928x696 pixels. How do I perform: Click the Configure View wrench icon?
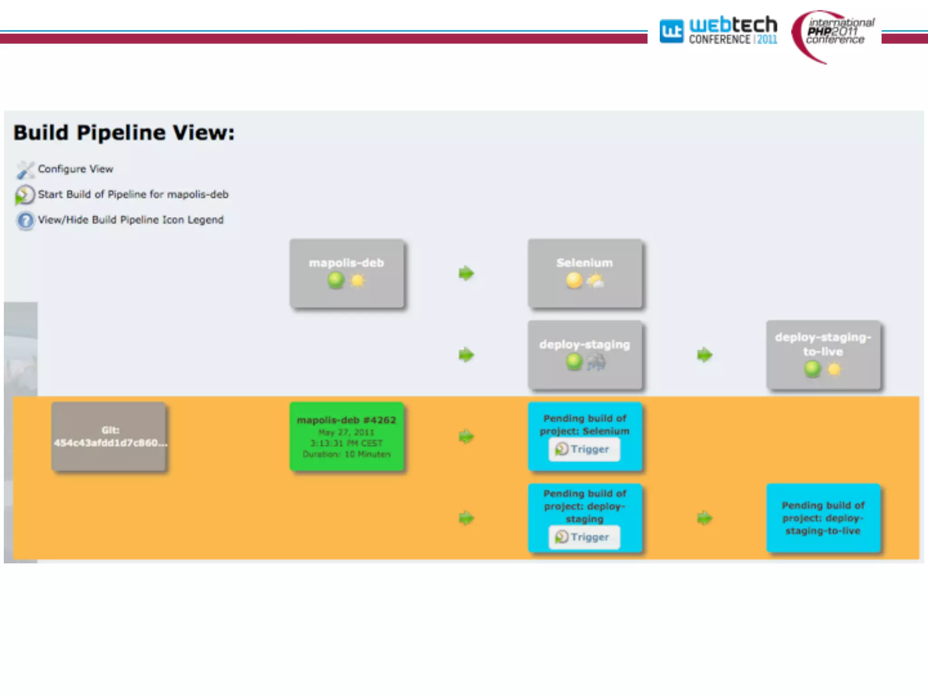(25, 170)
